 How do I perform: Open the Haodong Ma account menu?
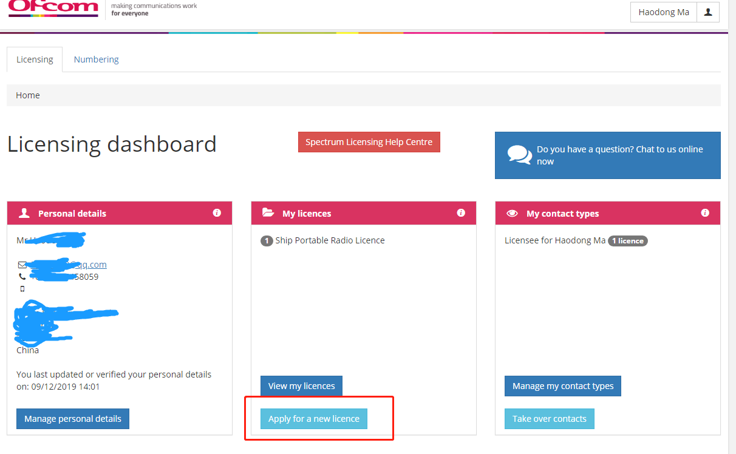(663, 12)
